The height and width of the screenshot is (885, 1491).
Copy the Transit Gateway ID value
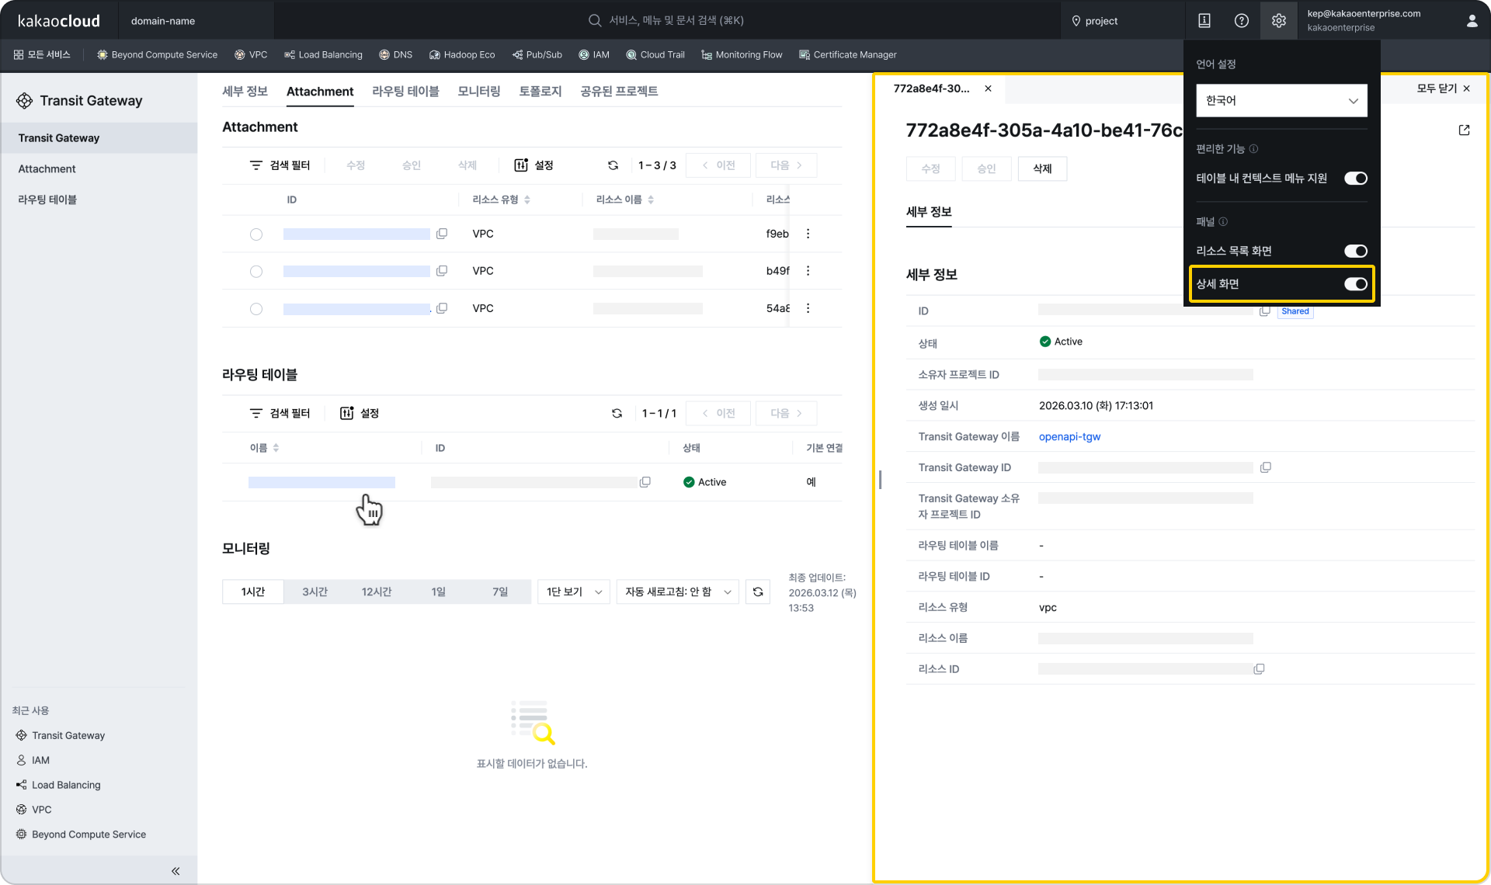[1265, 467]
